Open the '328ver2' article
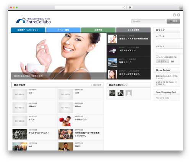The height and width of the screenshot is (162, 191). 32,106
